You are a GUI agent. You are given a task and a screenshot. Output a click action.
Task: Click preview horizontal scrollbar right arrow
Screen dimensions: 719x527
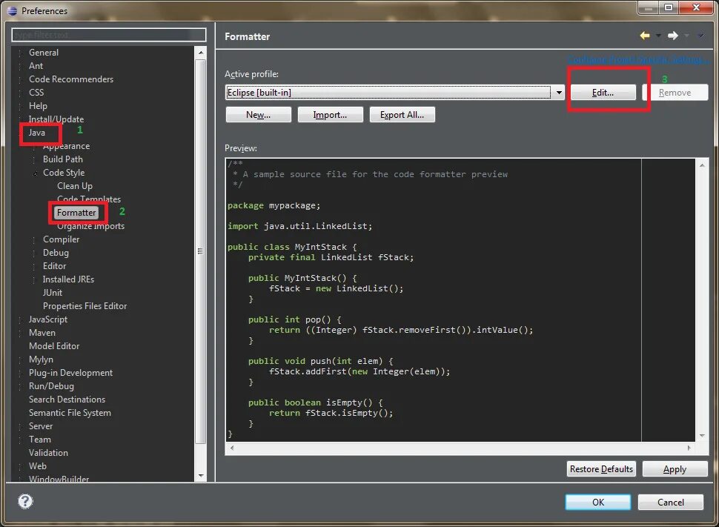click(689, 448)
